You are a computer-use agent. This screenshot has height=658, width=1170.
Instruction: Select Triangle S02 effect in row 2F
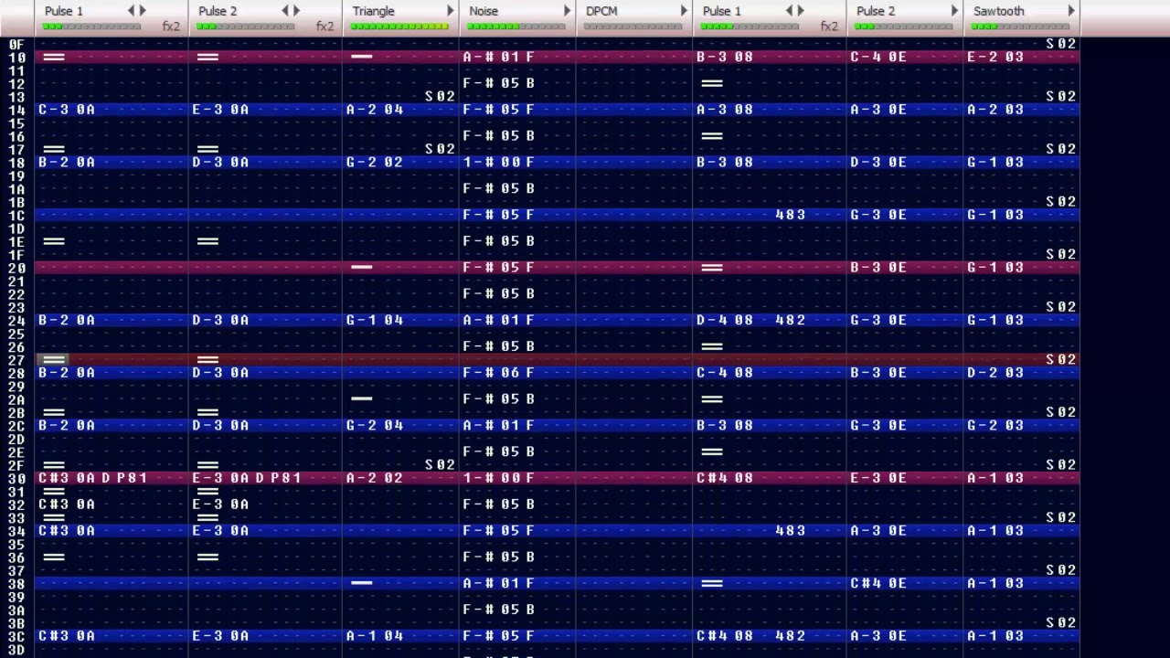pos(440,464)
